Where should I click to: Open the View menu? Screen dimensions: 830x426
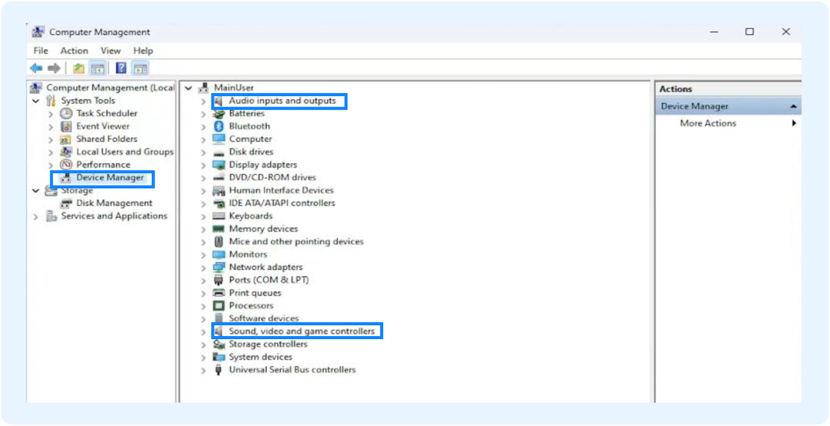pos(110,51)
